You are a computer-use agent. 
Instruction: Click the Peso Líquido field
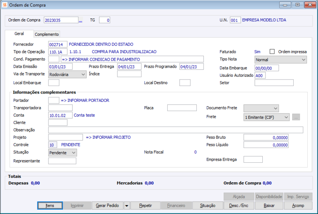(x=266, y=145)
